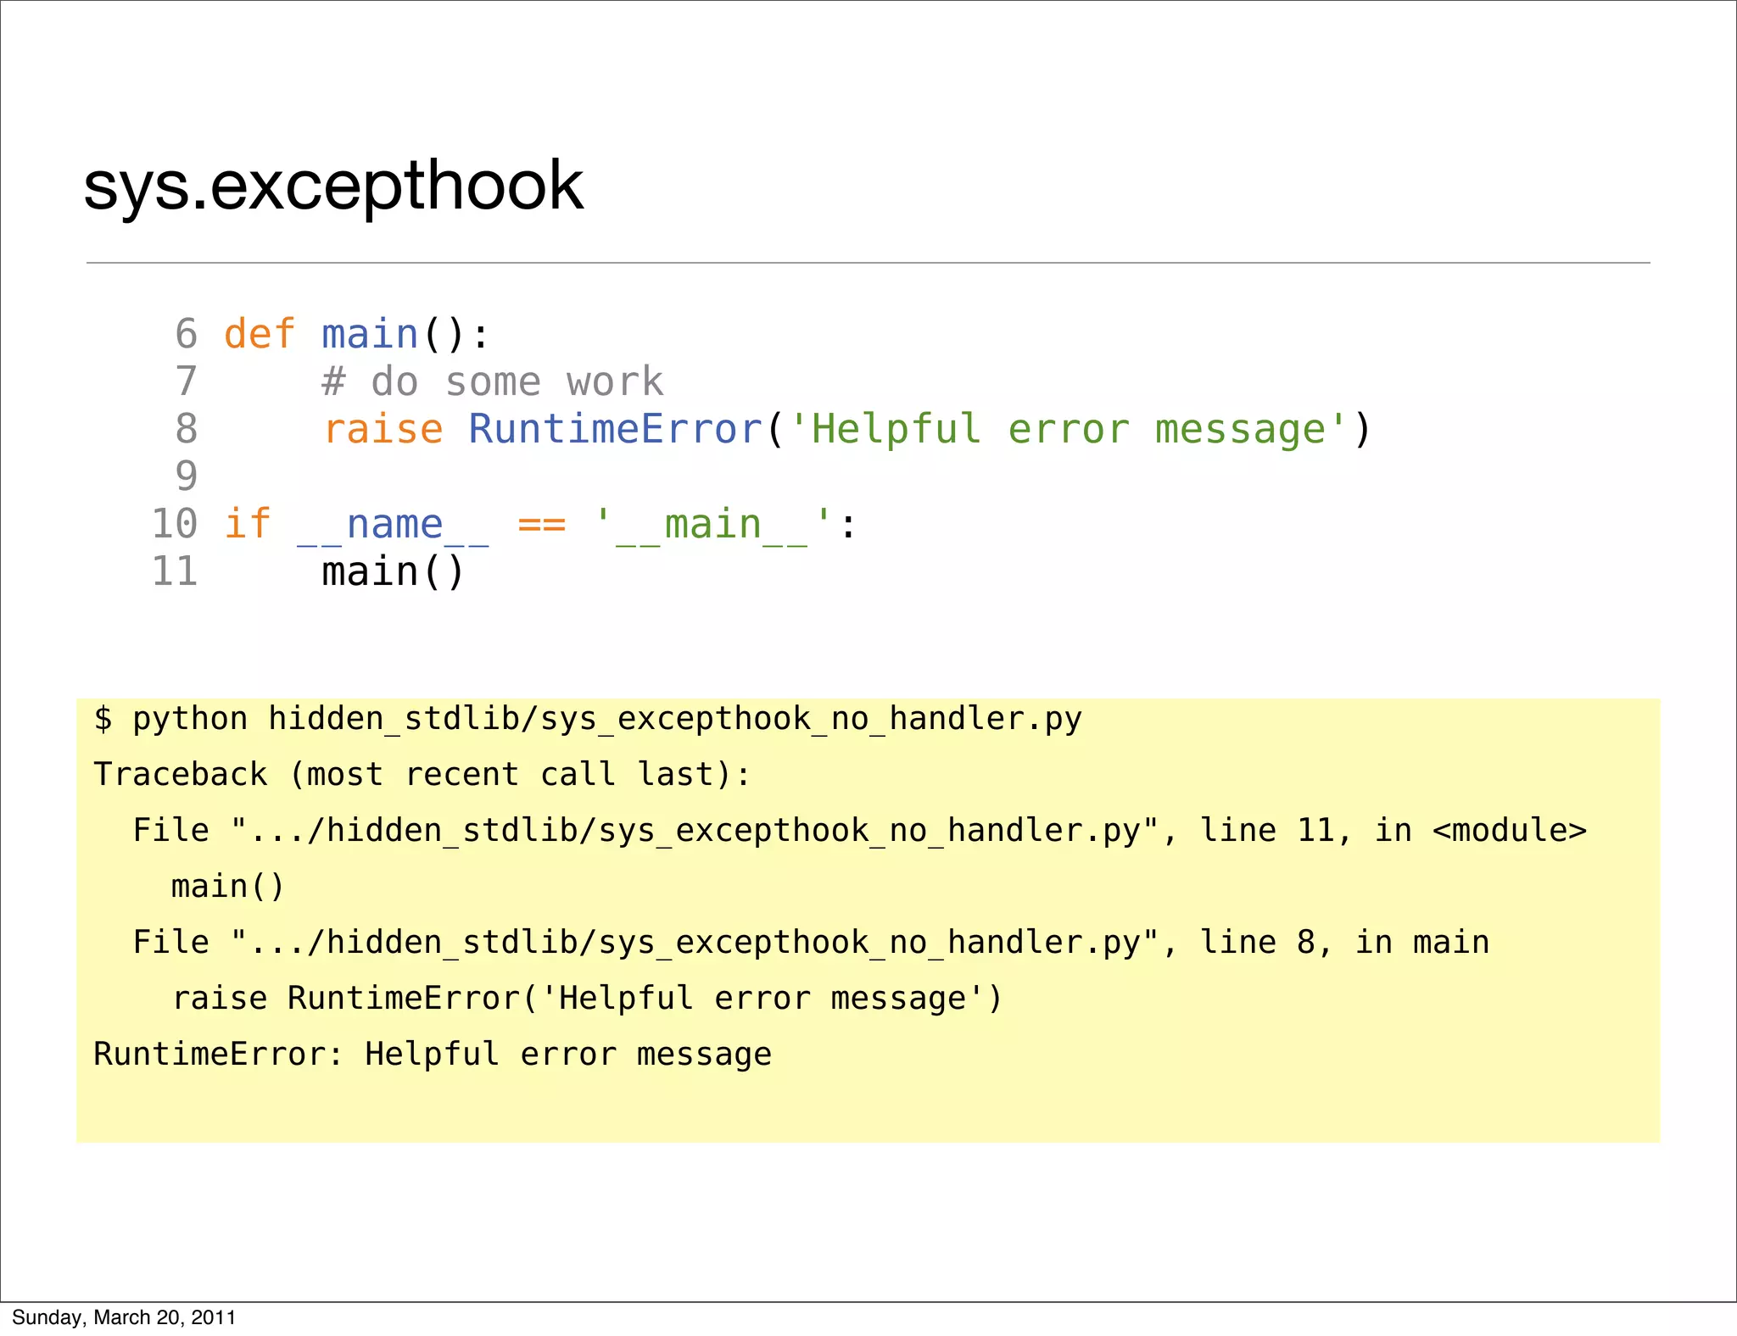Click the traceback File line mentioning 'line 11, in <module>'
The width and height of the screenshot is (1737, 1336).
tap(859, 831)
